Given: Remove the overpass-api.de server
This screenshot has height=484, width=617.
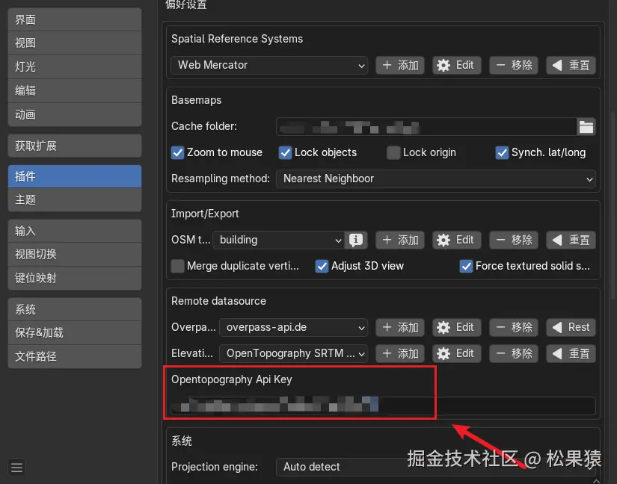Looking at the screenshot, I should click(x=514, y=327).
